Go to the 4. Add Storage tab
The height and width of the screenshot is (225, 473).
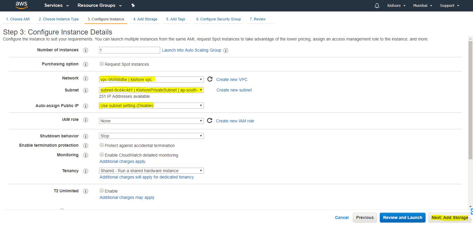point(145,19)
